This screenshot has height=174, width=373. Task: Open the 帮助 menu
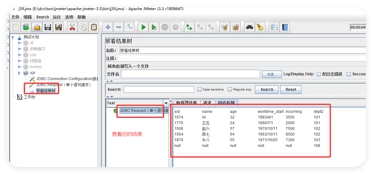pos(81,17)
